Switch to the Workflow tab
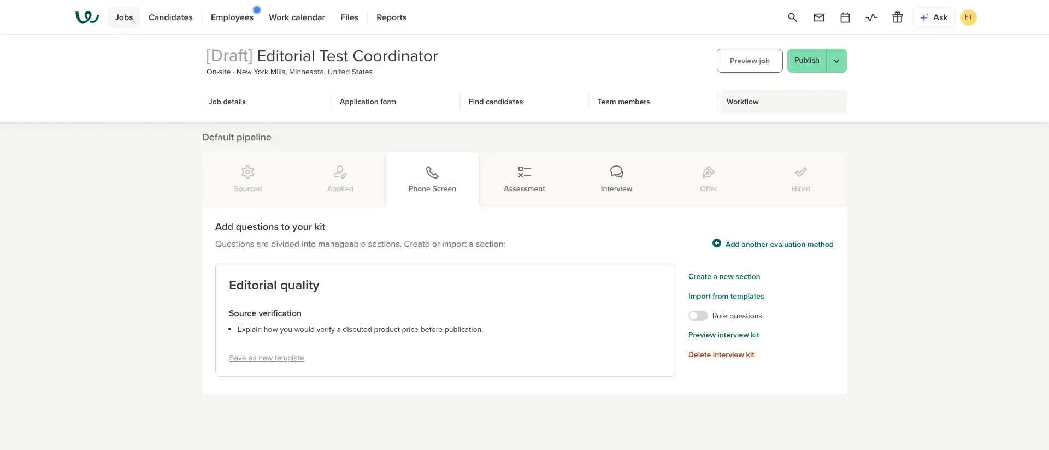 pyautogui.click(x=783, y=102)
